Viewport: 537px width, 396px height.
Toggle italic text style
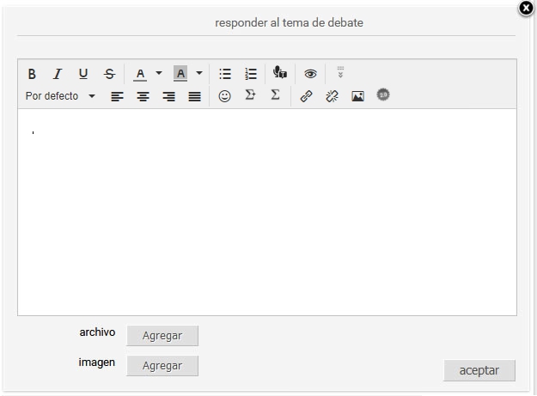58,74
